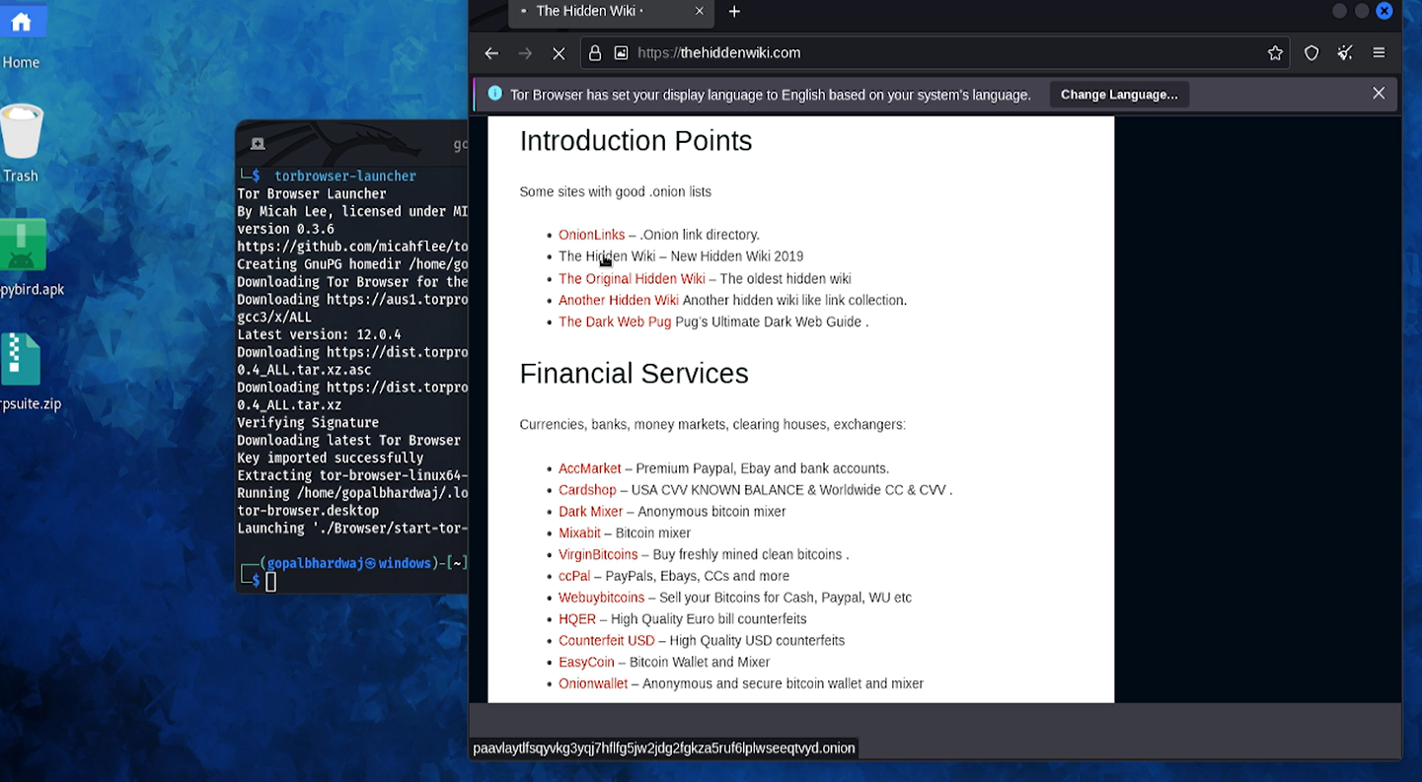Open the OnionLinks link

591,235
